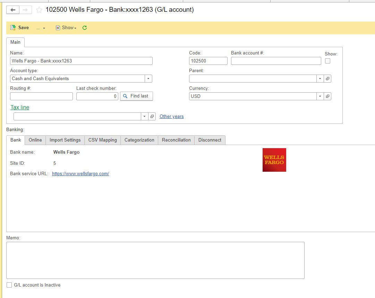Open the Parent account record icon

(x=327, y=79)
